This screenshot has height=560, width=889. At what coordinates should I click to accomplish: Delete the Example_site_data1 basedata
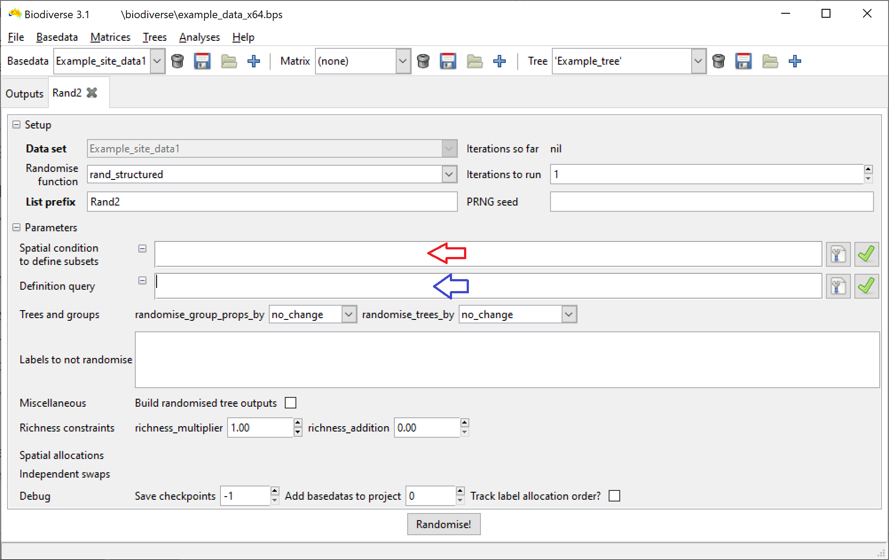tap(178, 61)
